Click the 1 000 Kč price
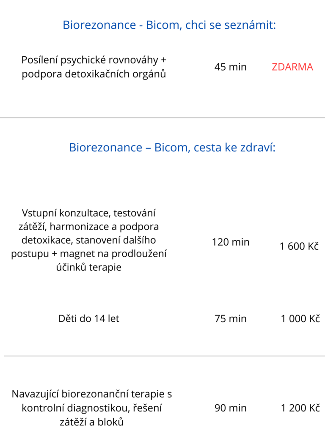The width and height of the screenshot is (325, 433). pyautogui.click(x=300, y=318)
